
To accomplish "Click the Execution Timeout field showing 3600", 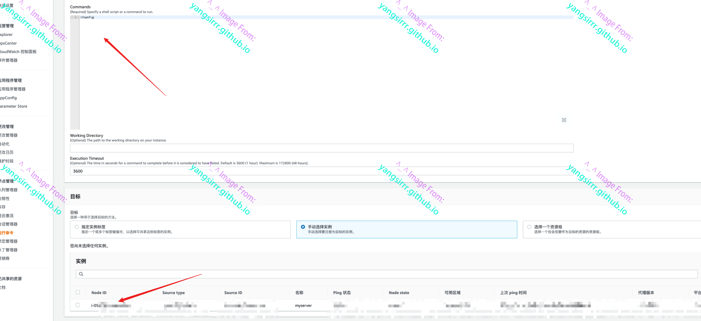I will [x=321, y=171].
